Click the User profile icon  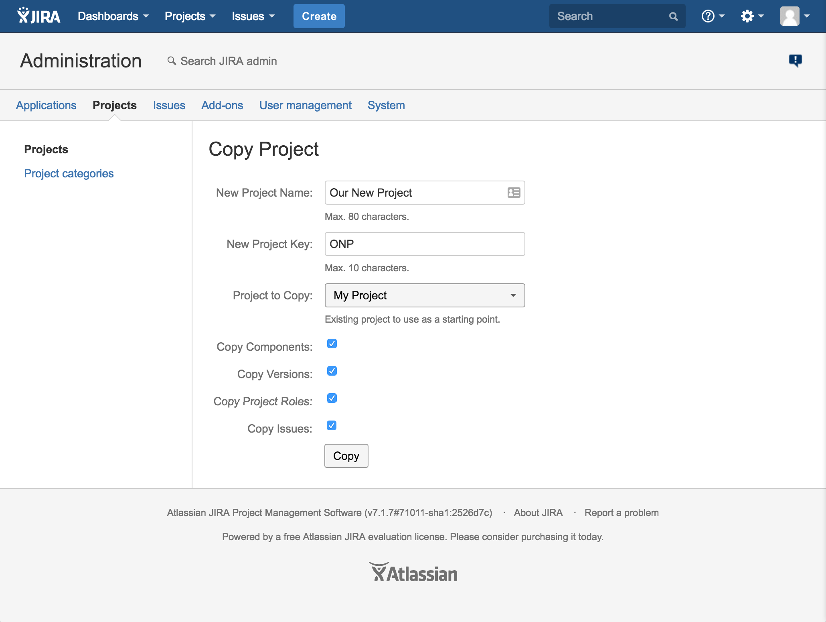(790, 16)
